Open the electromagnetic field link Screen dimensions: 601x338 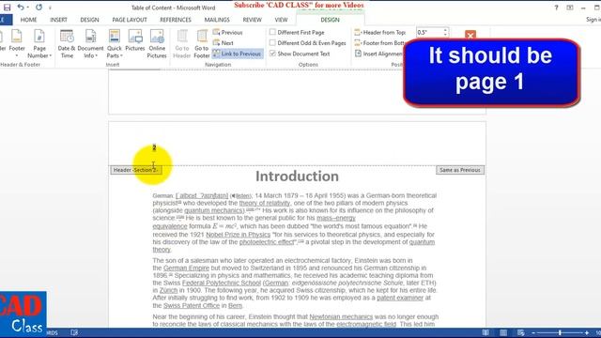point(366,324)
